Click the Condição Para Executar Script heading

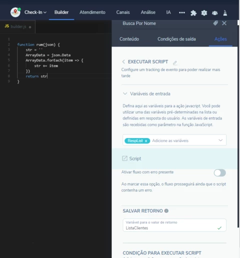pos(162,253)
